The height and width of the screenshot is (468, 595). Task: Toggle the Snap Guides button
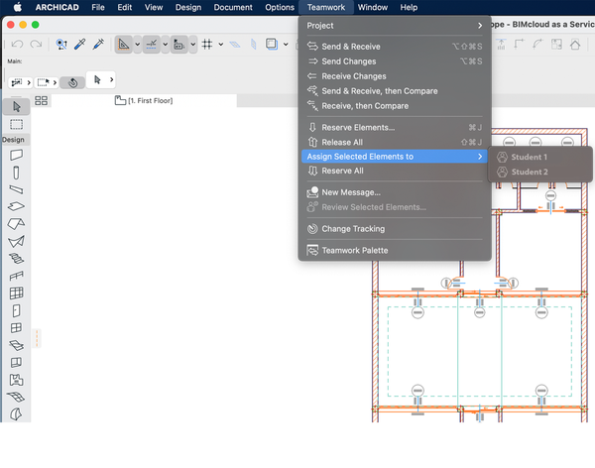tap(150, 45)
